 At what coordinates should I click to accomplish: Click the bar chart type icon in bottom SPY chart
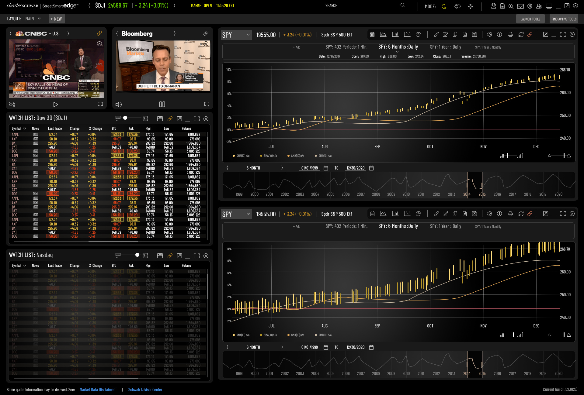(395, 214)
